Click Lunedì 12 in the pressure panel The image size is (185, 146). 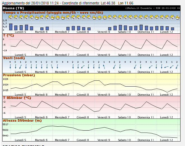[166, 95]
